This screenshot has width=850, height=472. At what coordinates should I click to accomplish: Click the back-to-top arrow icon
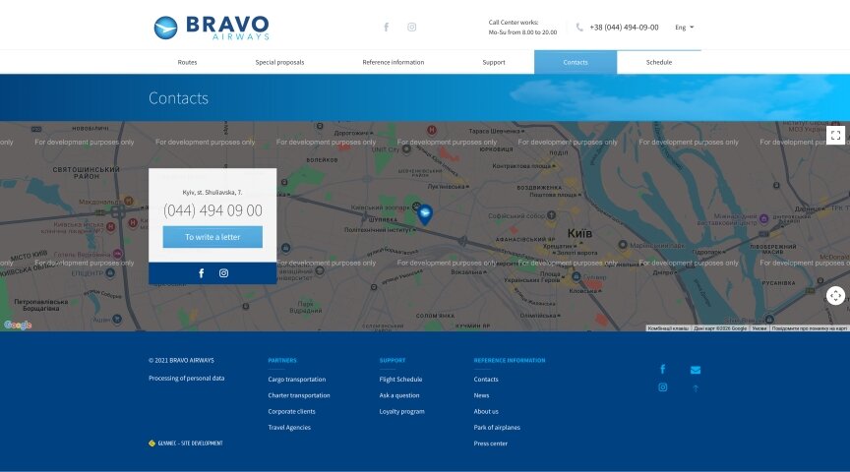tap(696, 388)
